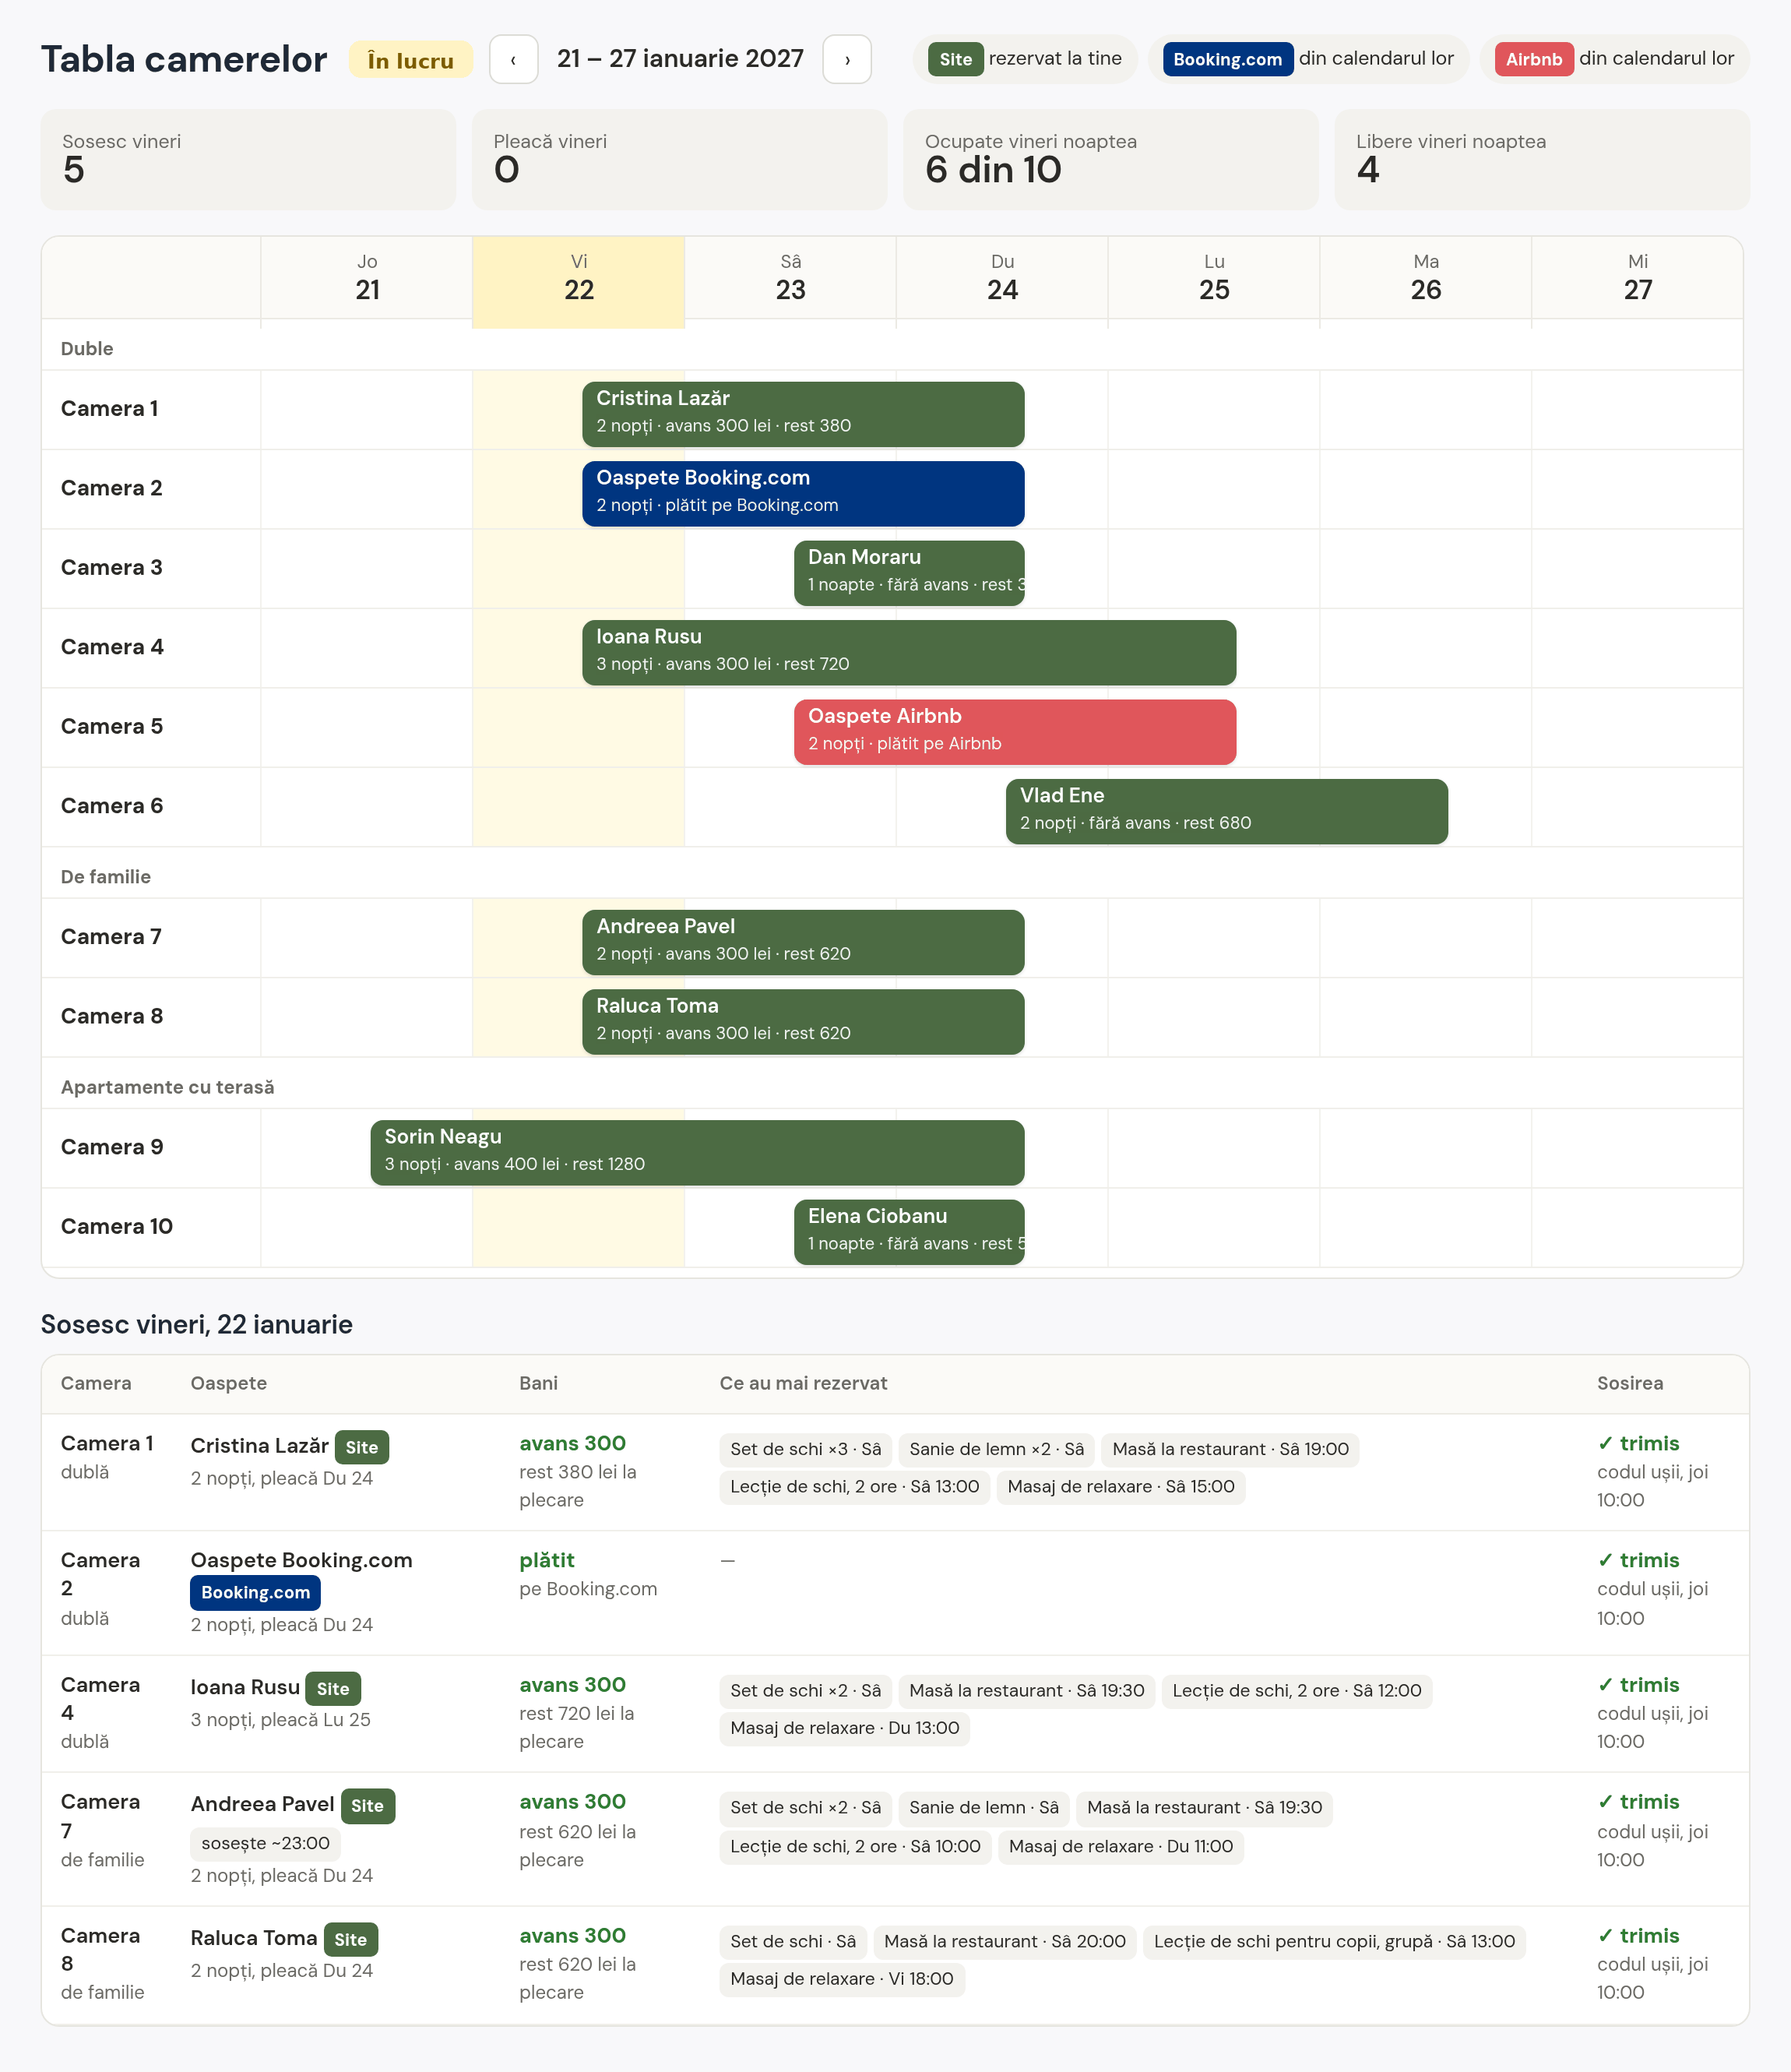Viewport: 1791px width, 2072px height.
Task: Select the Oaspete Airbnb reservation bar
Action: [1015, 732]
